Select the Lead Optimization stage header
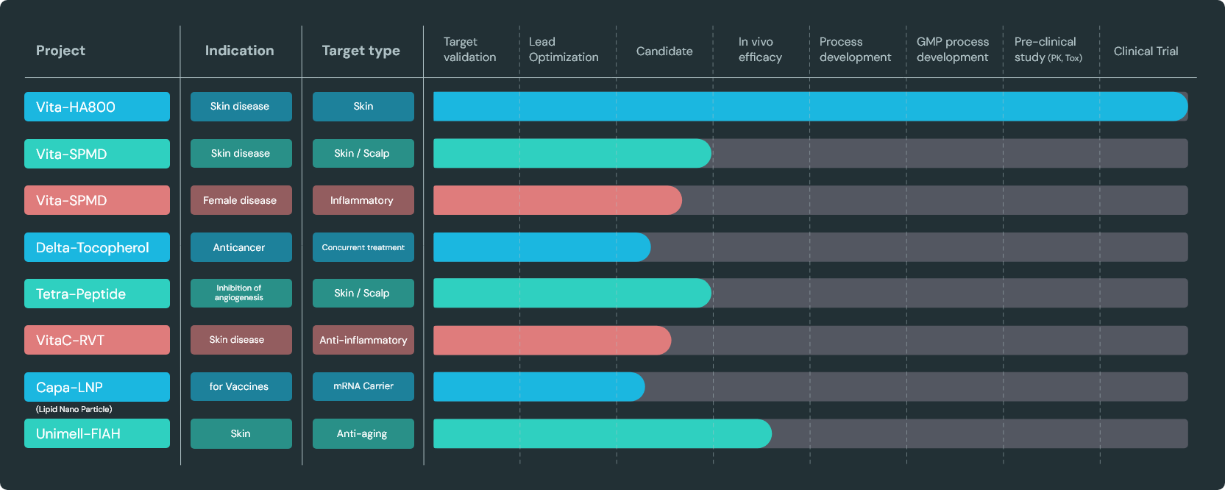Screen dimensions: 1225x490 tap(564, 49)
